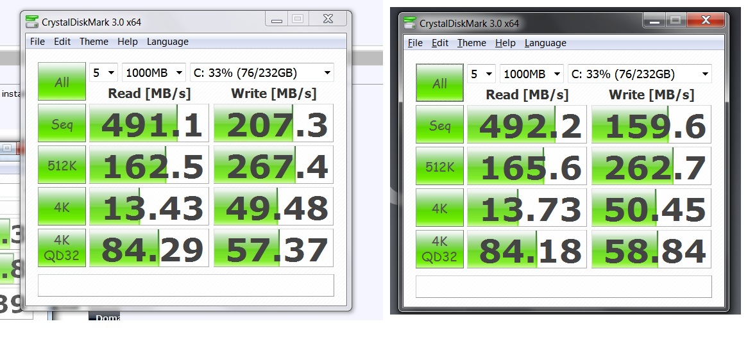Screen dimensions: 748x344
Task: Select Seq read value 491.1
Action: point(149,123)
